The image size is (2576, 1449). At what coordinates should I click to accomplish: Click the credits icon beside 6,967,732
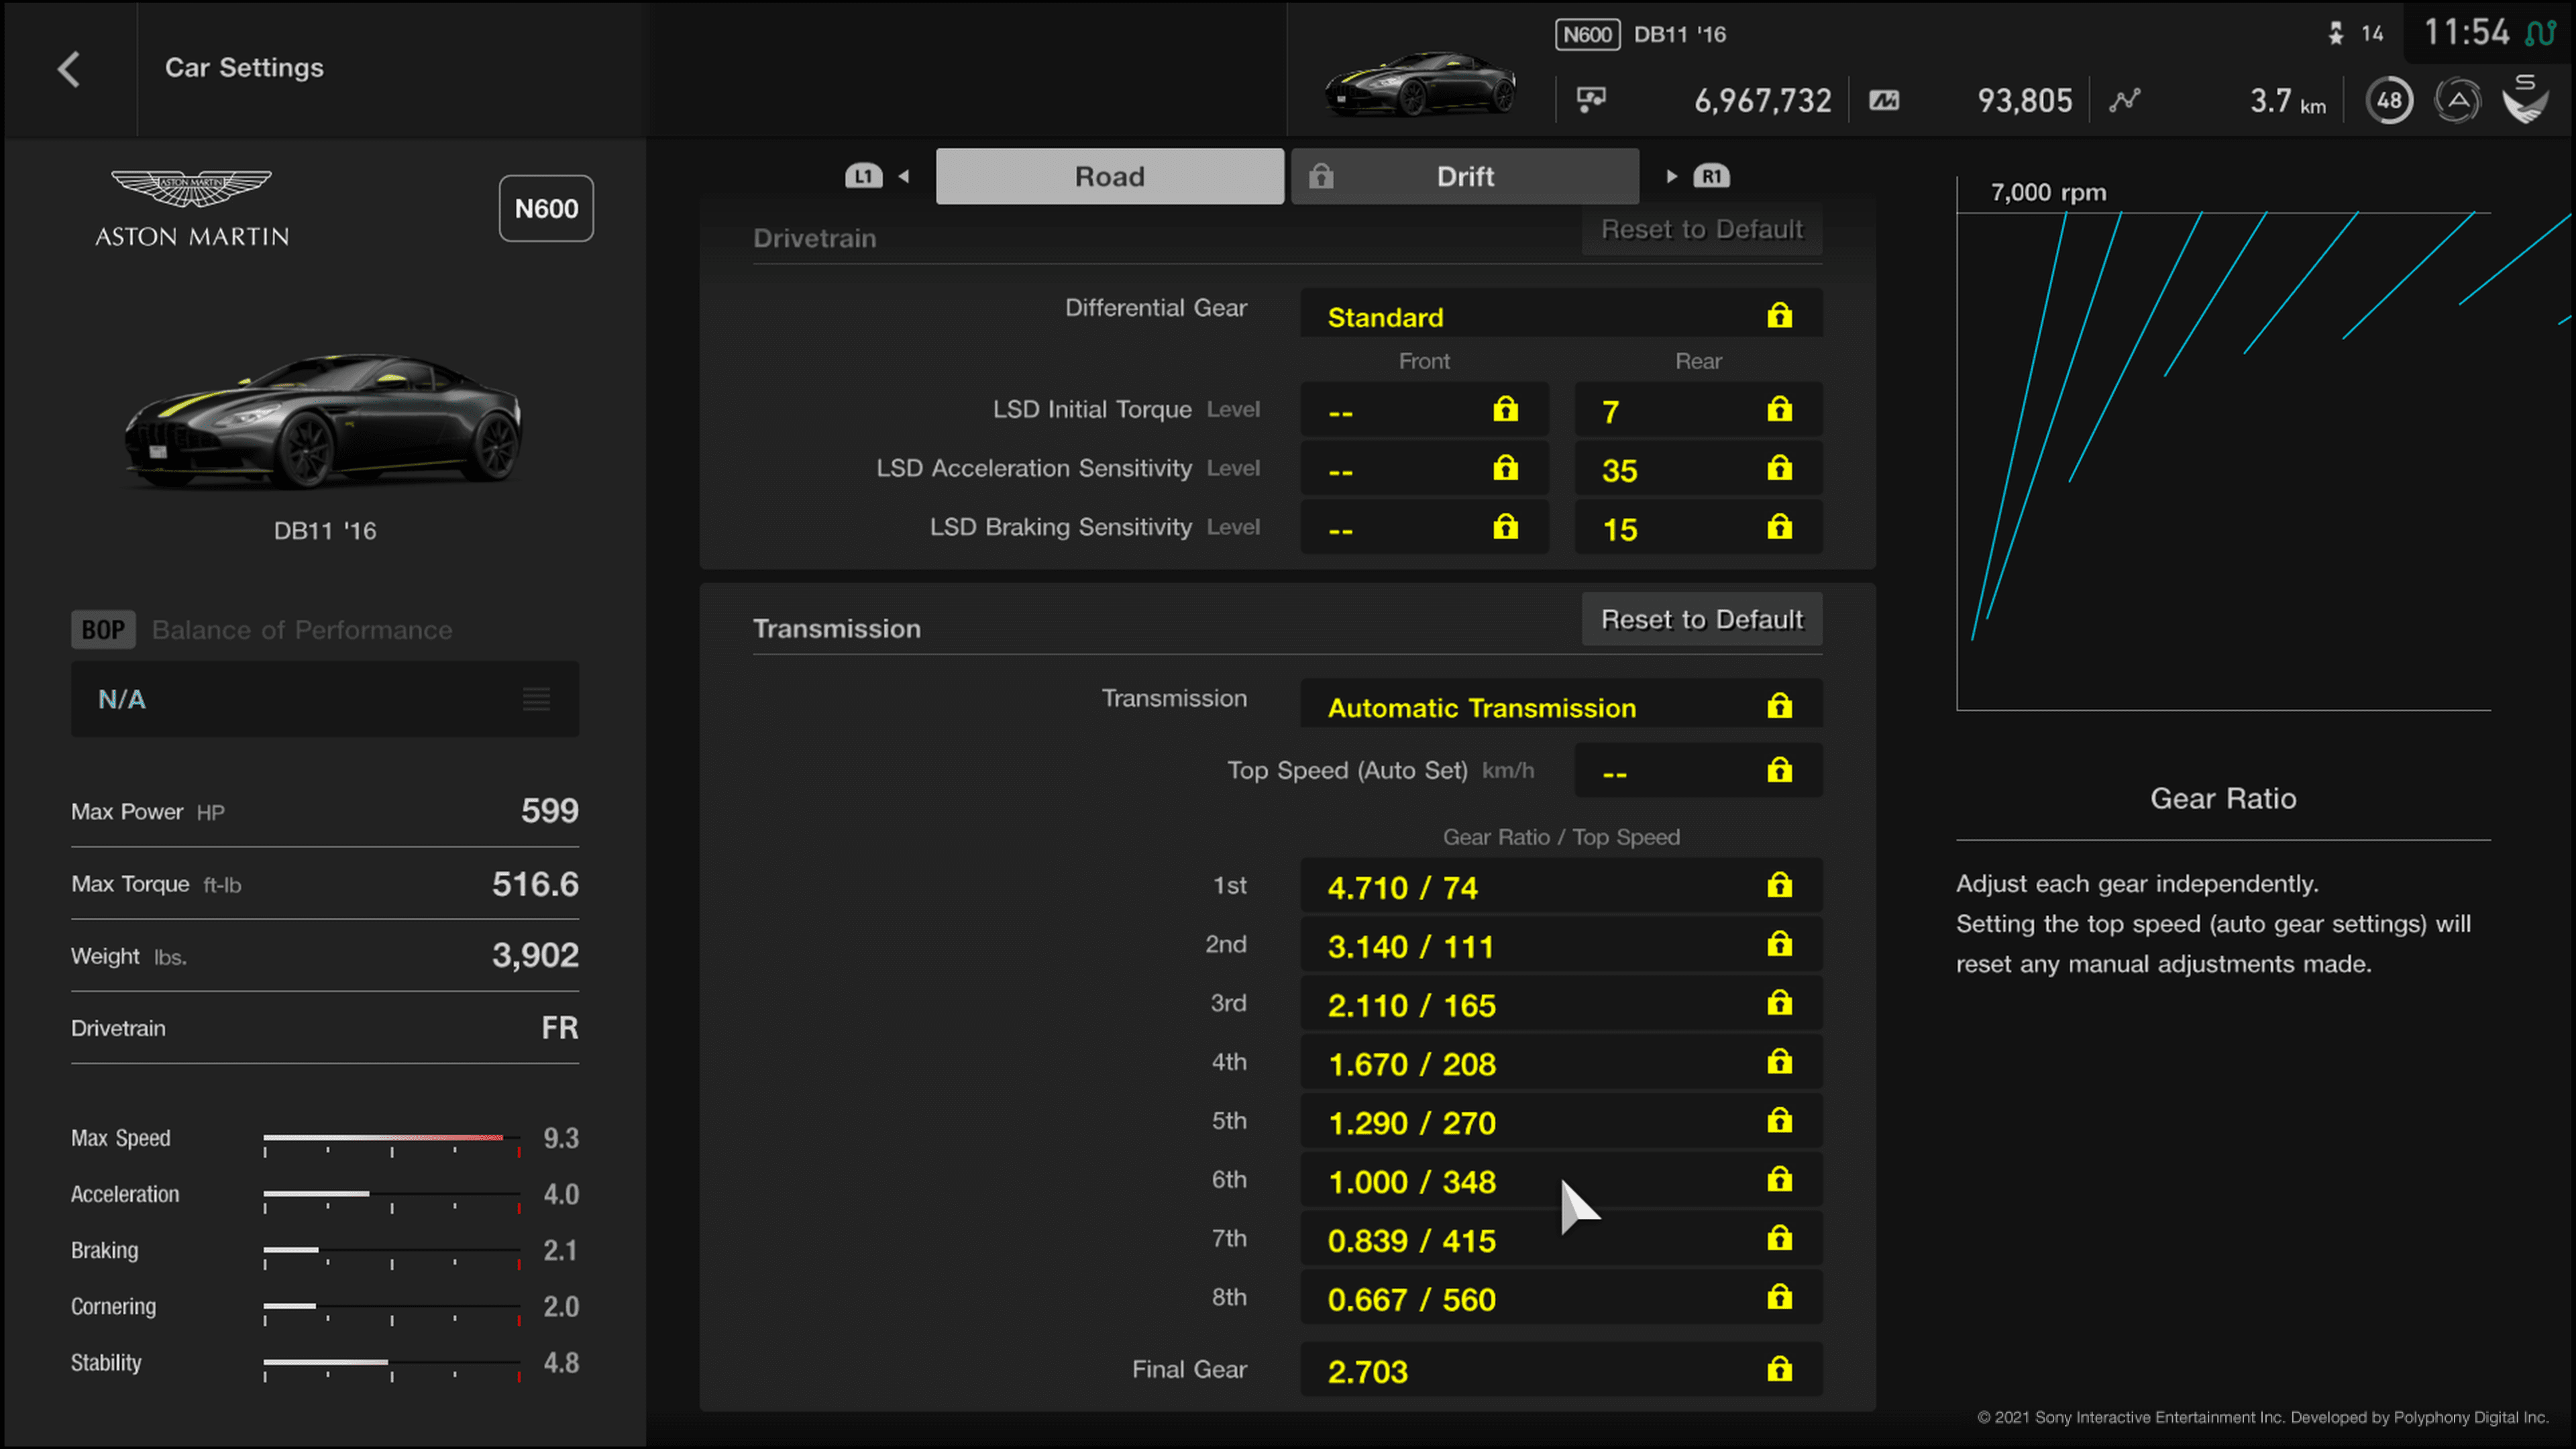point(1591,100)
